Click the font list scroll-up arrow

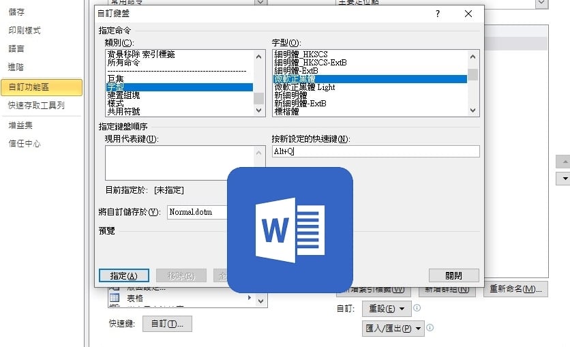pyautogui.click(x=473, y=57)
